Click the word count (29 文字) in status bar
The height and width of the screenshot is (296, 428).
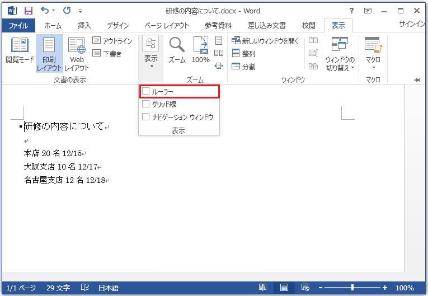tap(58, 288)
